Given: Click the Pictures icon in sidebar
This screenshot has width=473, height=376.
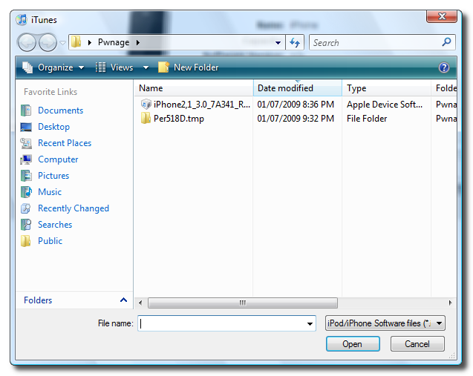Looking at the screenshot, I should [x=26, y=176].
